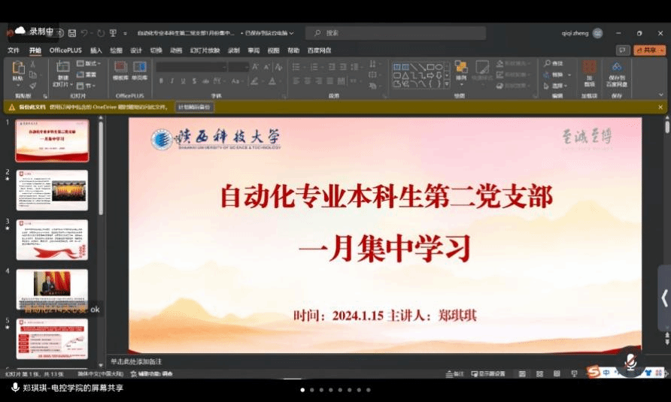Open the font name combo box
Screen dimensions: 671x402
[x=191, y=67]
